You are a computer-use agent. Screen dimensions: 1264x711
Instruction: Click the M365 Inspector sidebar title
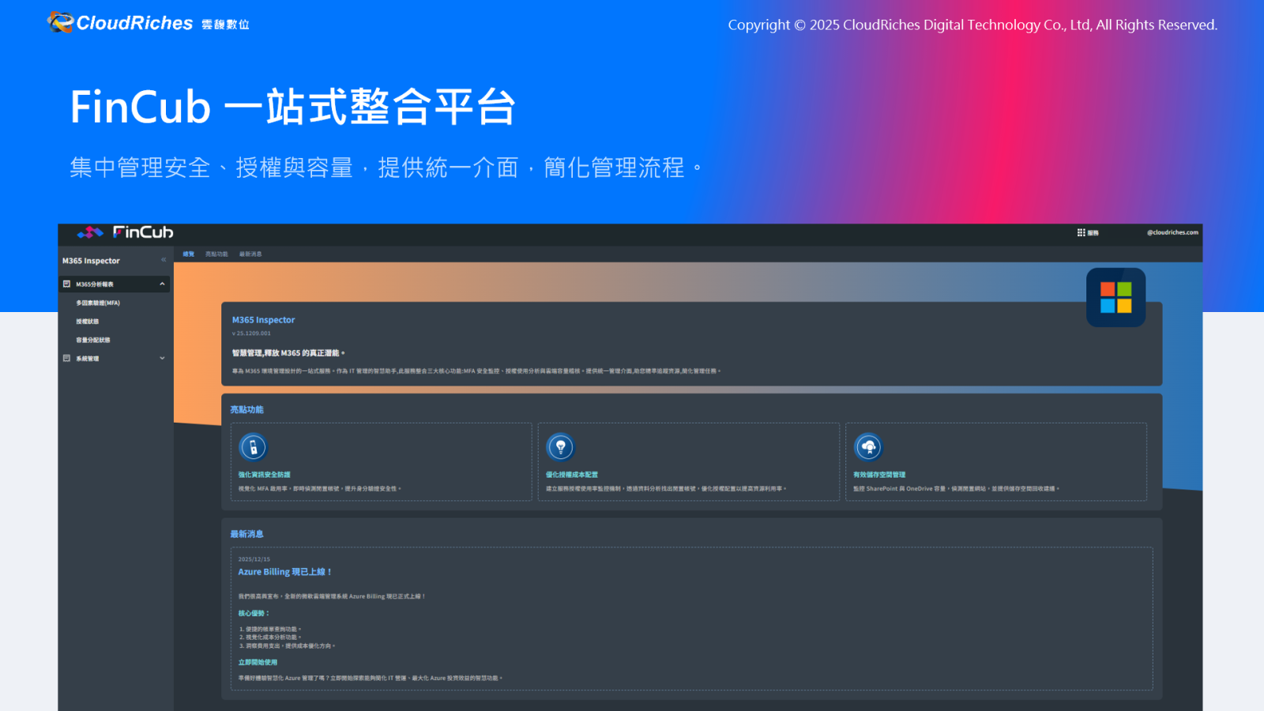coord(91,261)
